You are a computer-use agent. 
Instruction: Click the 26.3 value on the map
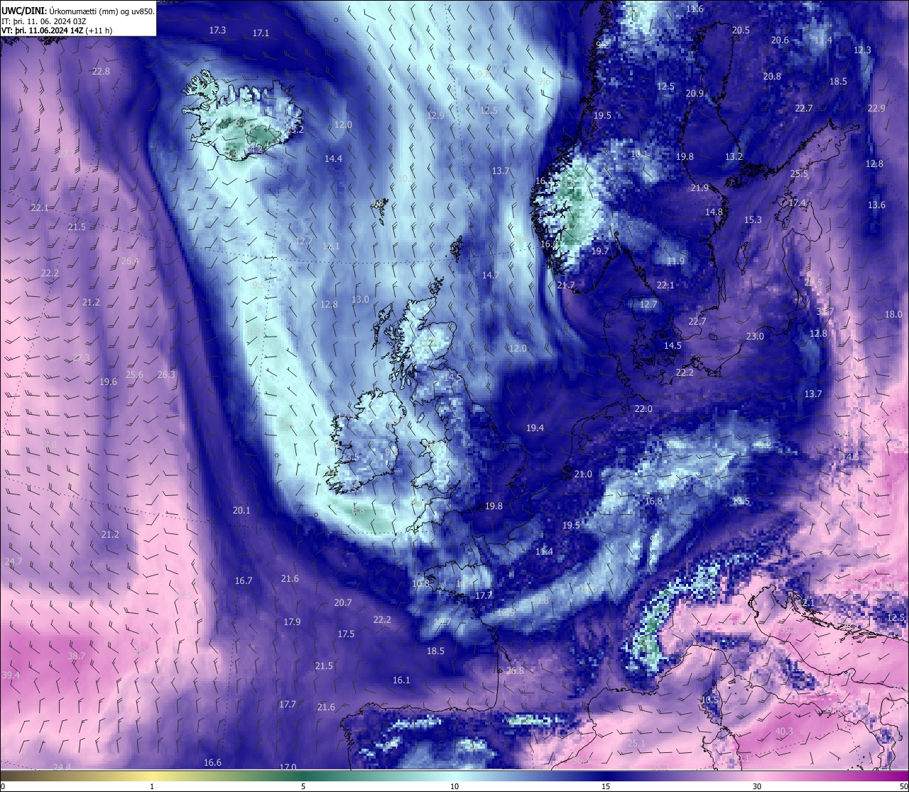tap(166, 375)
